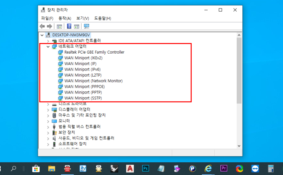This screenshot has height=175, width=283.
Task: Click the USB icon beside 범용 직렬 버스 컨트롤러
Action: (54, 127)
